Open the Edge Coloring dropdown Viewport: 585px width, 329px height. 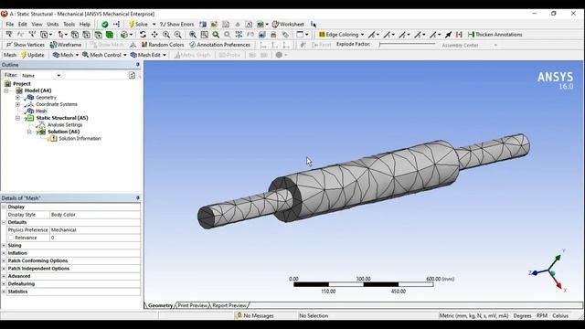[x=341, y=35]
